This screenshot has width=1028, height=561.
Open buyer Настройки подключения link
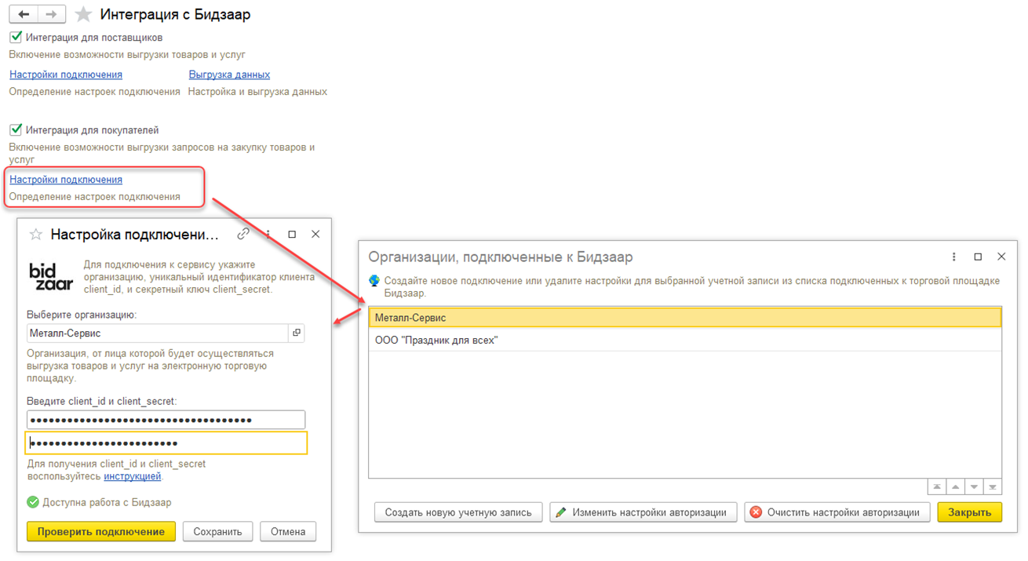point(66,180)
